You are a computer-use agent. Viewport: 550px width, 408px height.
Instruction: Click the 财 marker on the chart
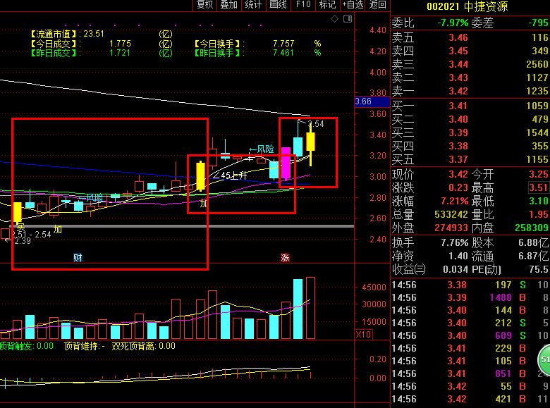(78, 258)
